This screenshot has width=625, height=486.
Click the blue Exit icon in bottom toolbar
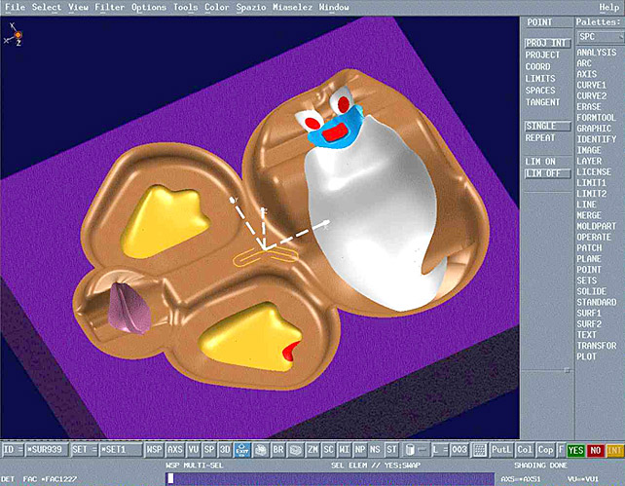[x=242, y=450]
